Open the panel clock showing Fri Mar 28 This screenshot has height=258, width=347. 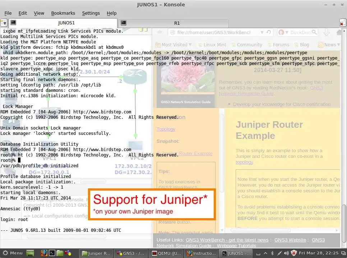(x=319, y=253)
